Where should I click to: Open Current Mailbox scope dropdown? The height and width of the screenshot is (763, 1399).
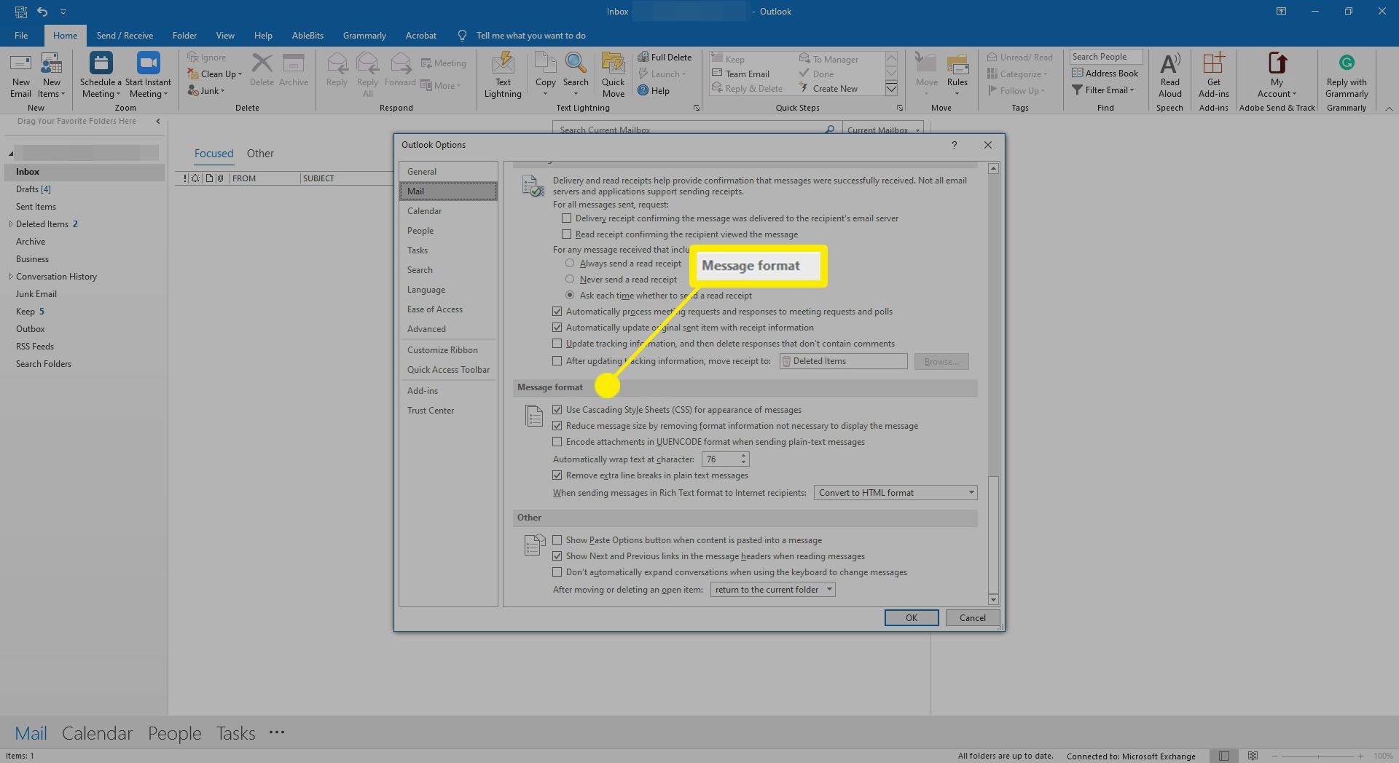point(883,130)
